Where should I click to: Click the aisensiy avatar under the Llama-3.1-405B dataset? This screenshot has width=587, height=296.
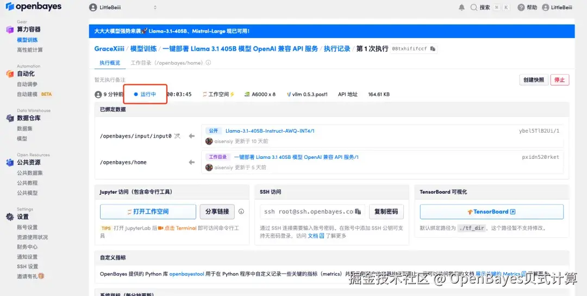coord(209,141)
